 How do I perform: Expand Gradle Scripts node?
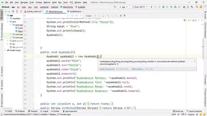[x=5, y=50]
